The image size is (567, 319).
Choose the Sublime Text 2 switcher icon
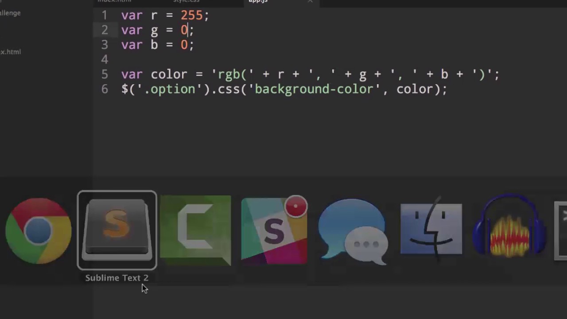[117, 230]
